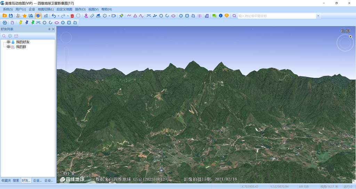Open the dropdown arrow beside the undo button
This screenshot has height=189, width=356.
[58, 16]
